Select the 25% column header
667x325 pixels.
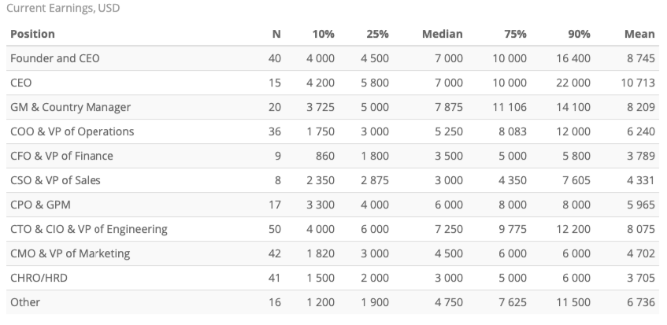pos(378,34)
